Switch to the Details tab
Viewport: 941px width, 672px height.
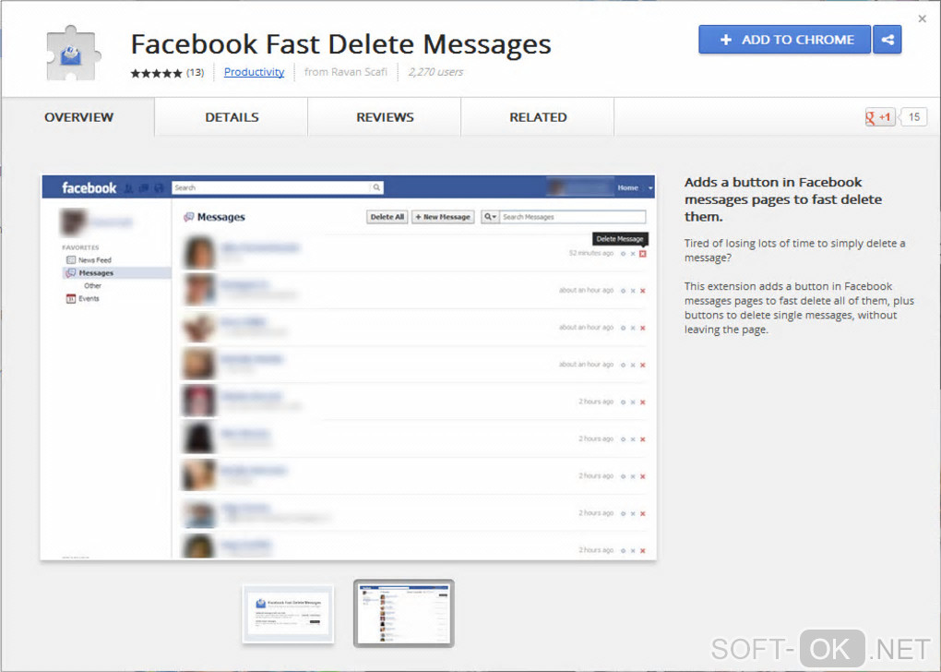pos(232,117)
